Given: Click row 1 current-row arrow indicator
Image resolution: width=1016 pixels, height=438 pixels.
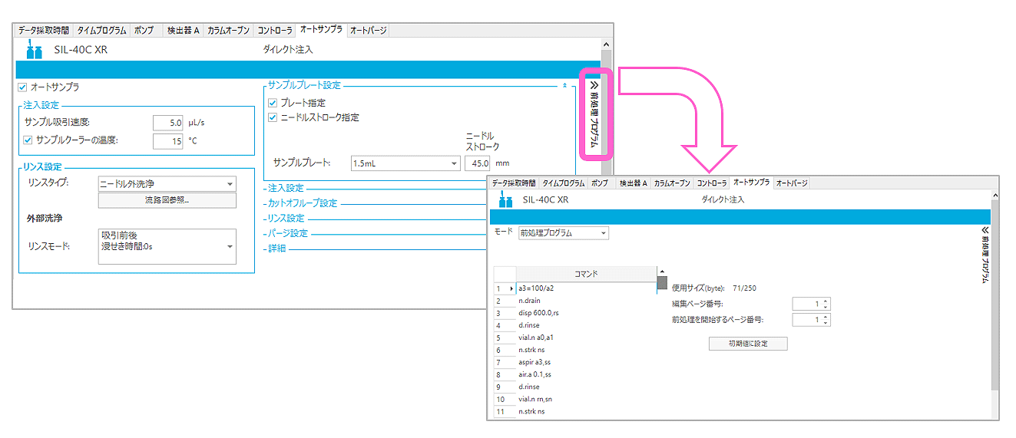Looking at the screenshot, I should [511, 288].
